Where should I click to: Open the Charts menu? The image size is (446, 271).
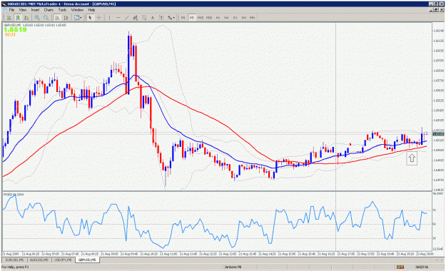[49, 10]
